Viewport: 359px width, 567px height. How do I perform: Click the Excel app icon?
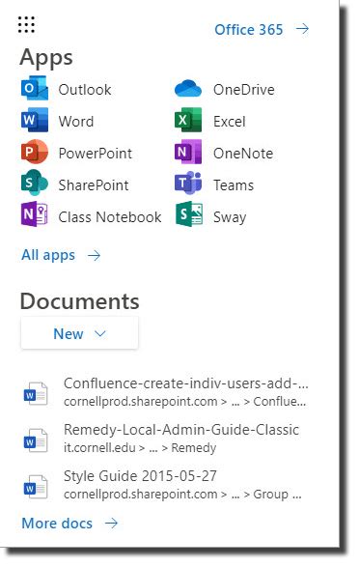(x=188, y=120)
